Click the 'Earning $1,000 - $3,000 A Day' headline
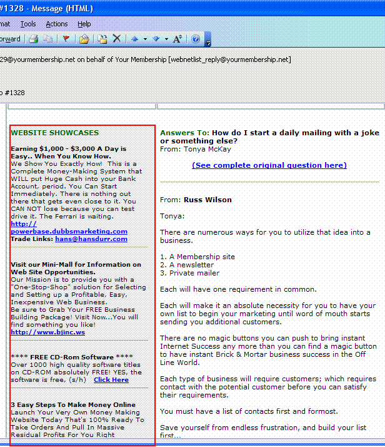Viewport: 385px width, 447px height. [x=68, y=153]
